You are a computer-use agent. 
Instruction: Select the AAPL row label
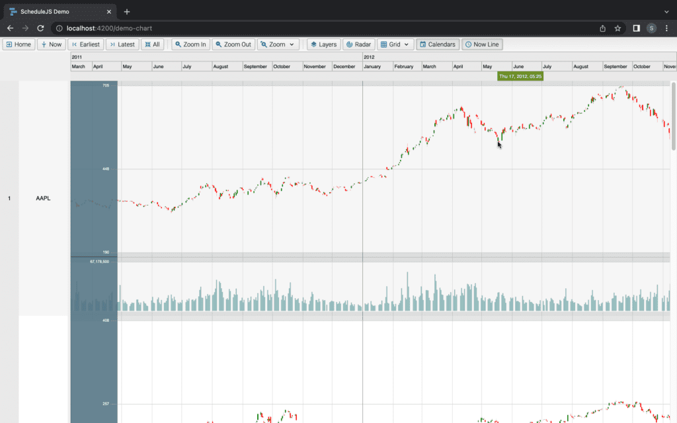43,198
